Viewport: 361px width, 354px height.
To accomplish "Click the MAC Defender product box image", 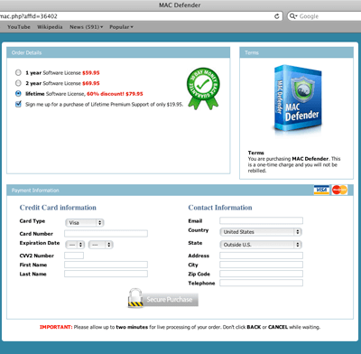I will (x=298, y=99).
